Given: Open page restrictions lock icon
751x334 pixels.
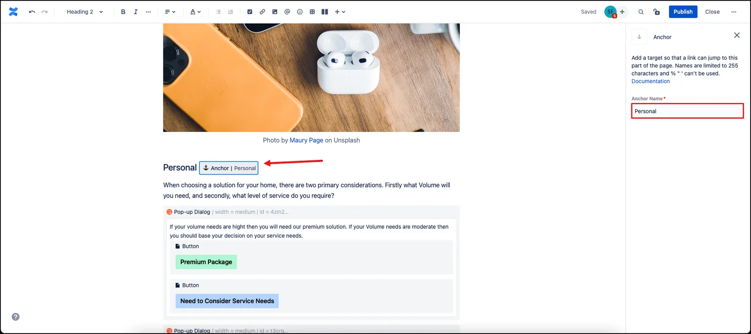Looking at the screenshot, I should 657,12.
